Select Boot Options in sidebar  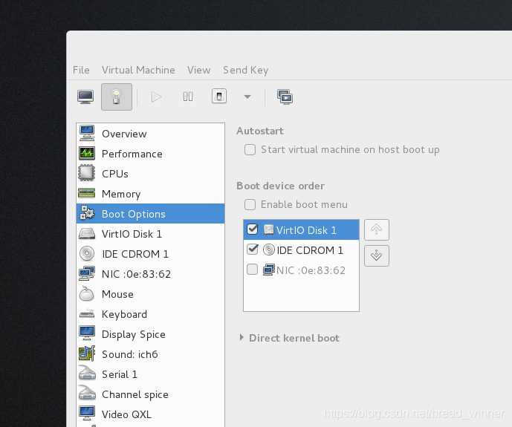tap(151, 214)
